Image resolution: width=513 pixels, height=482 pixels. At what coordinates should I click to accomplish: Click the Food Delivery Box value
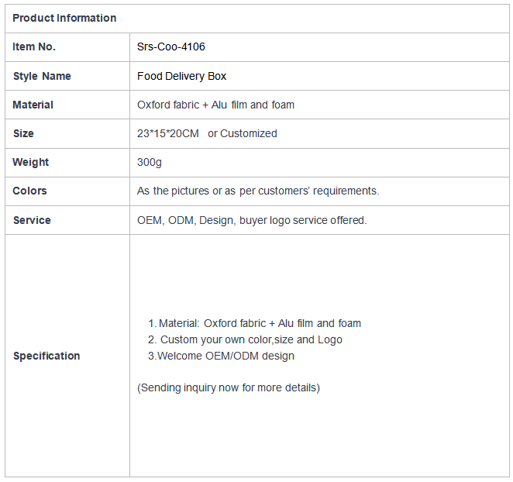181,76
